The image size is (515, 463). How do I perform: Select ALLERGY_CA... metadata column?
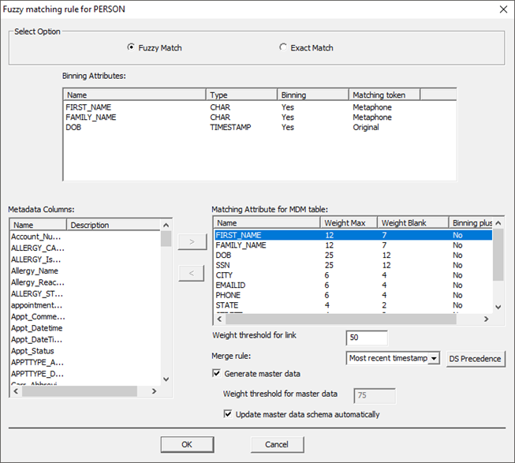point(38,248)
